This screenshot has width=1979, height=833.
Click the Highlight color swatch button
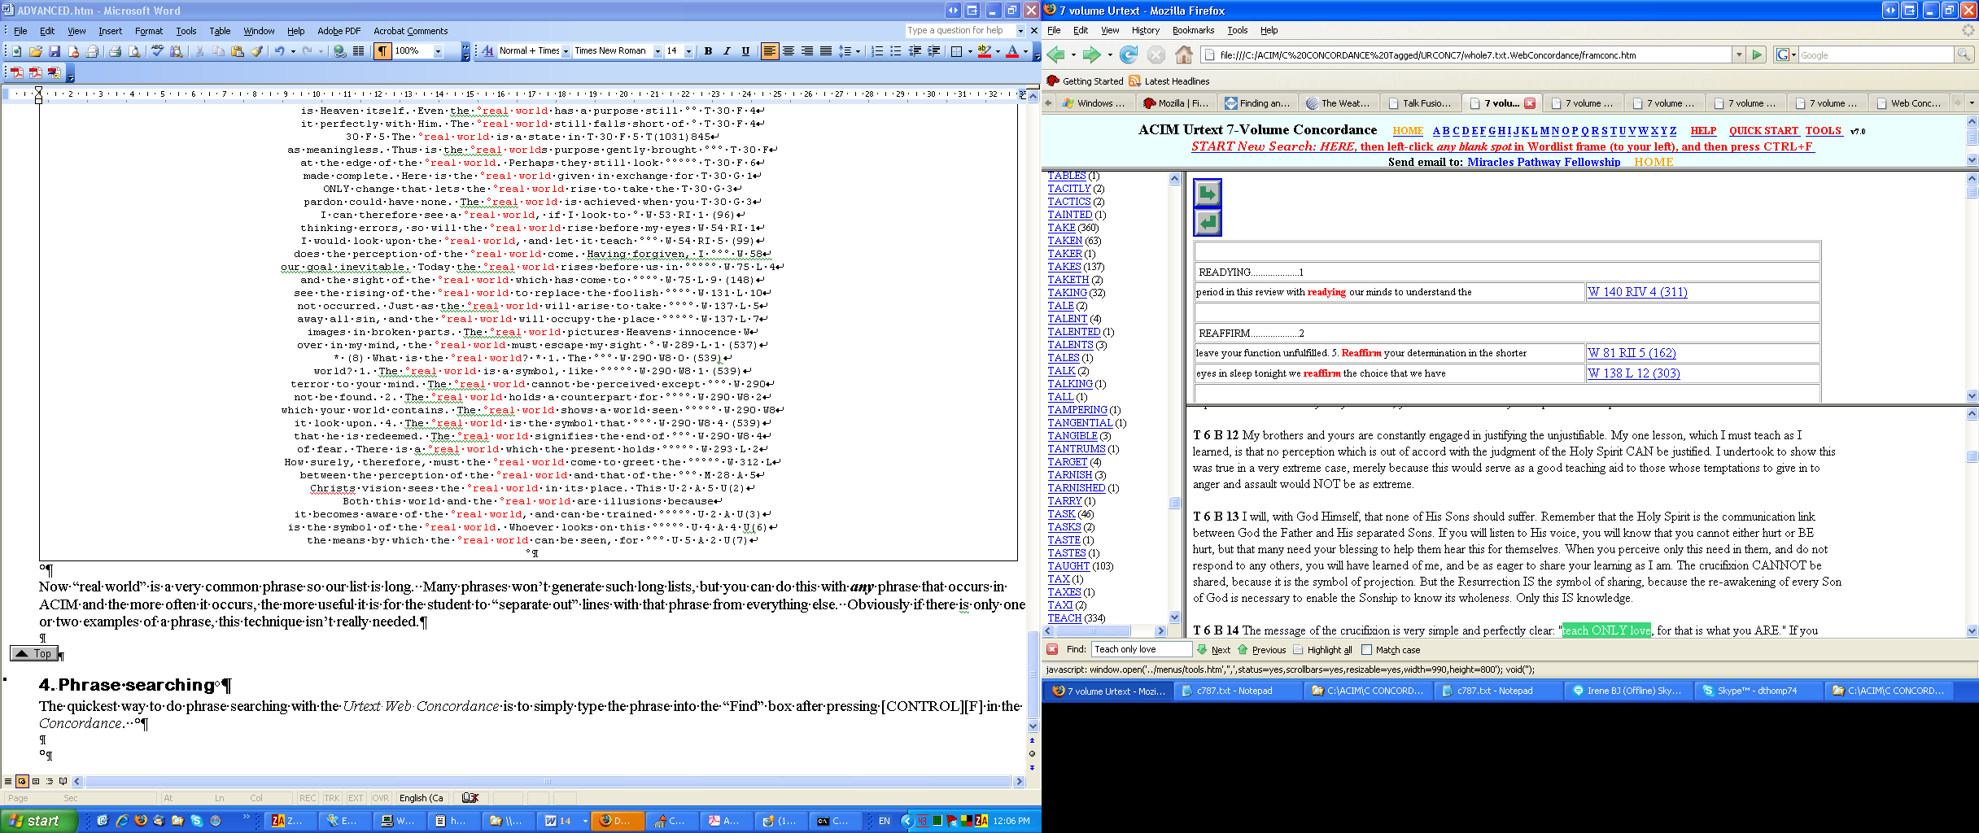click(985, 51)
